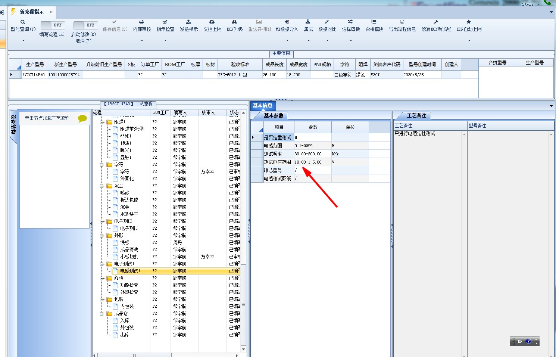Select the 基本参数 tab
This screenshot has height=357, width=556.
coord(274,116)
